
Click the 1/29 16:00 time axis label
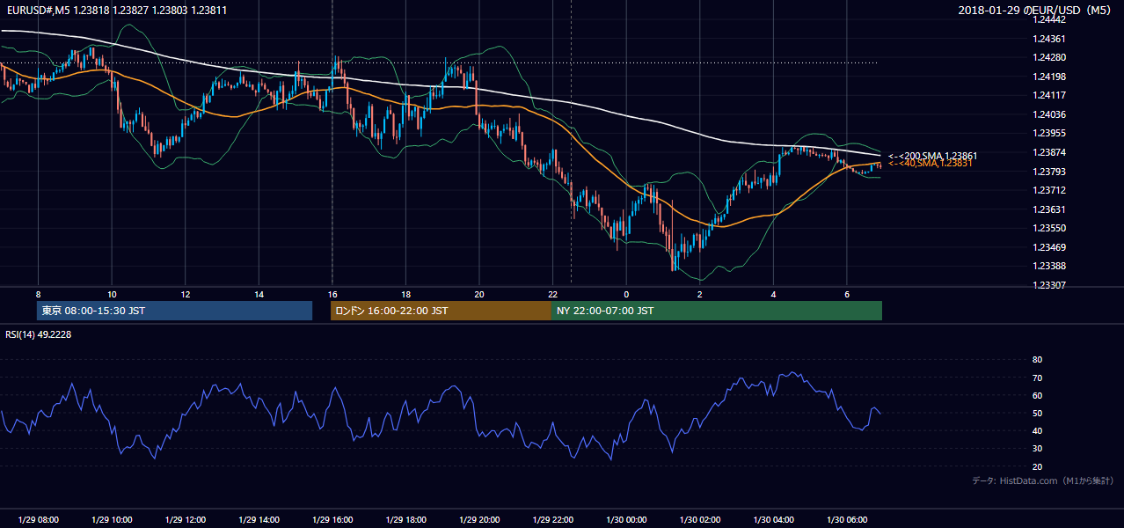332,520
